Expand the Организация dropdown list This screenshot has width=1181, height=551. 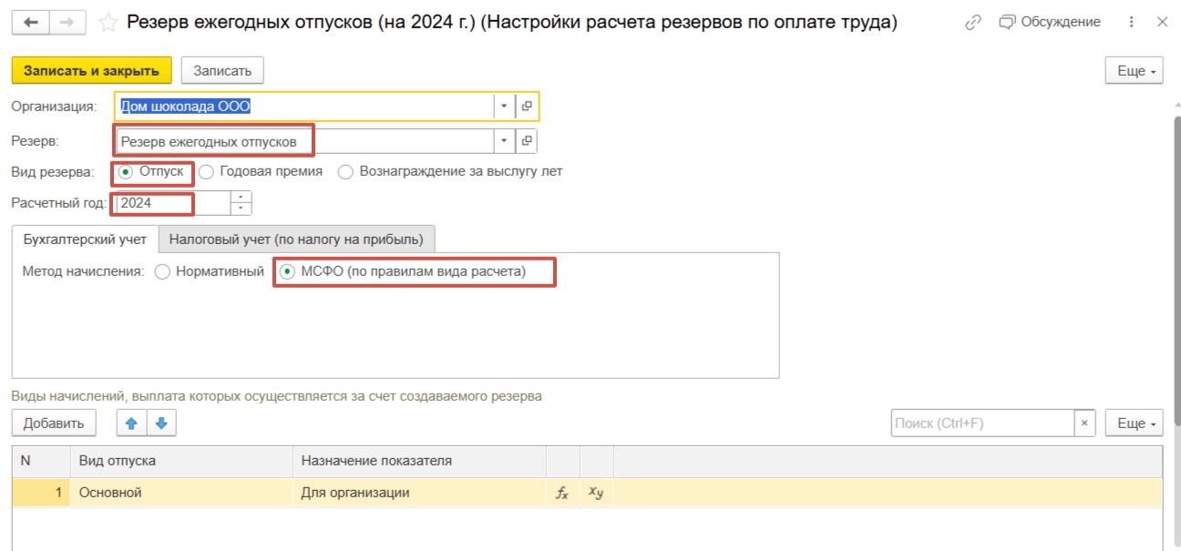click(504, 107)
